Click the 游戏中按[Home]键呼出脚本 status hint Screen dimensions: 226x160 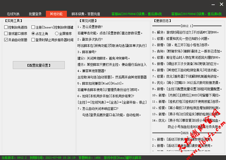click(x=122, y=158)
